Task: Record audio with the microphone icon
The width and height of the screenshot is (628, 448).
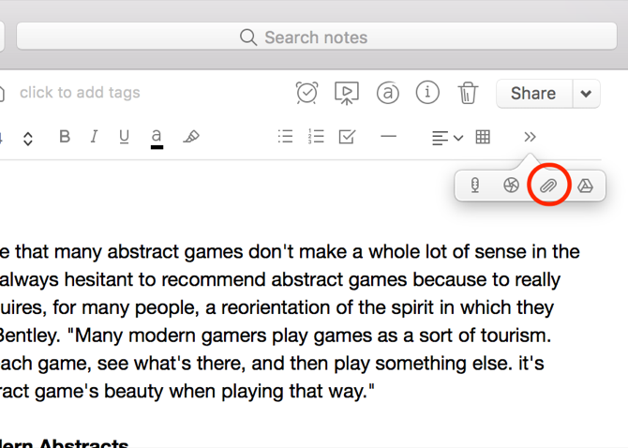Action: tap(475, 186)
